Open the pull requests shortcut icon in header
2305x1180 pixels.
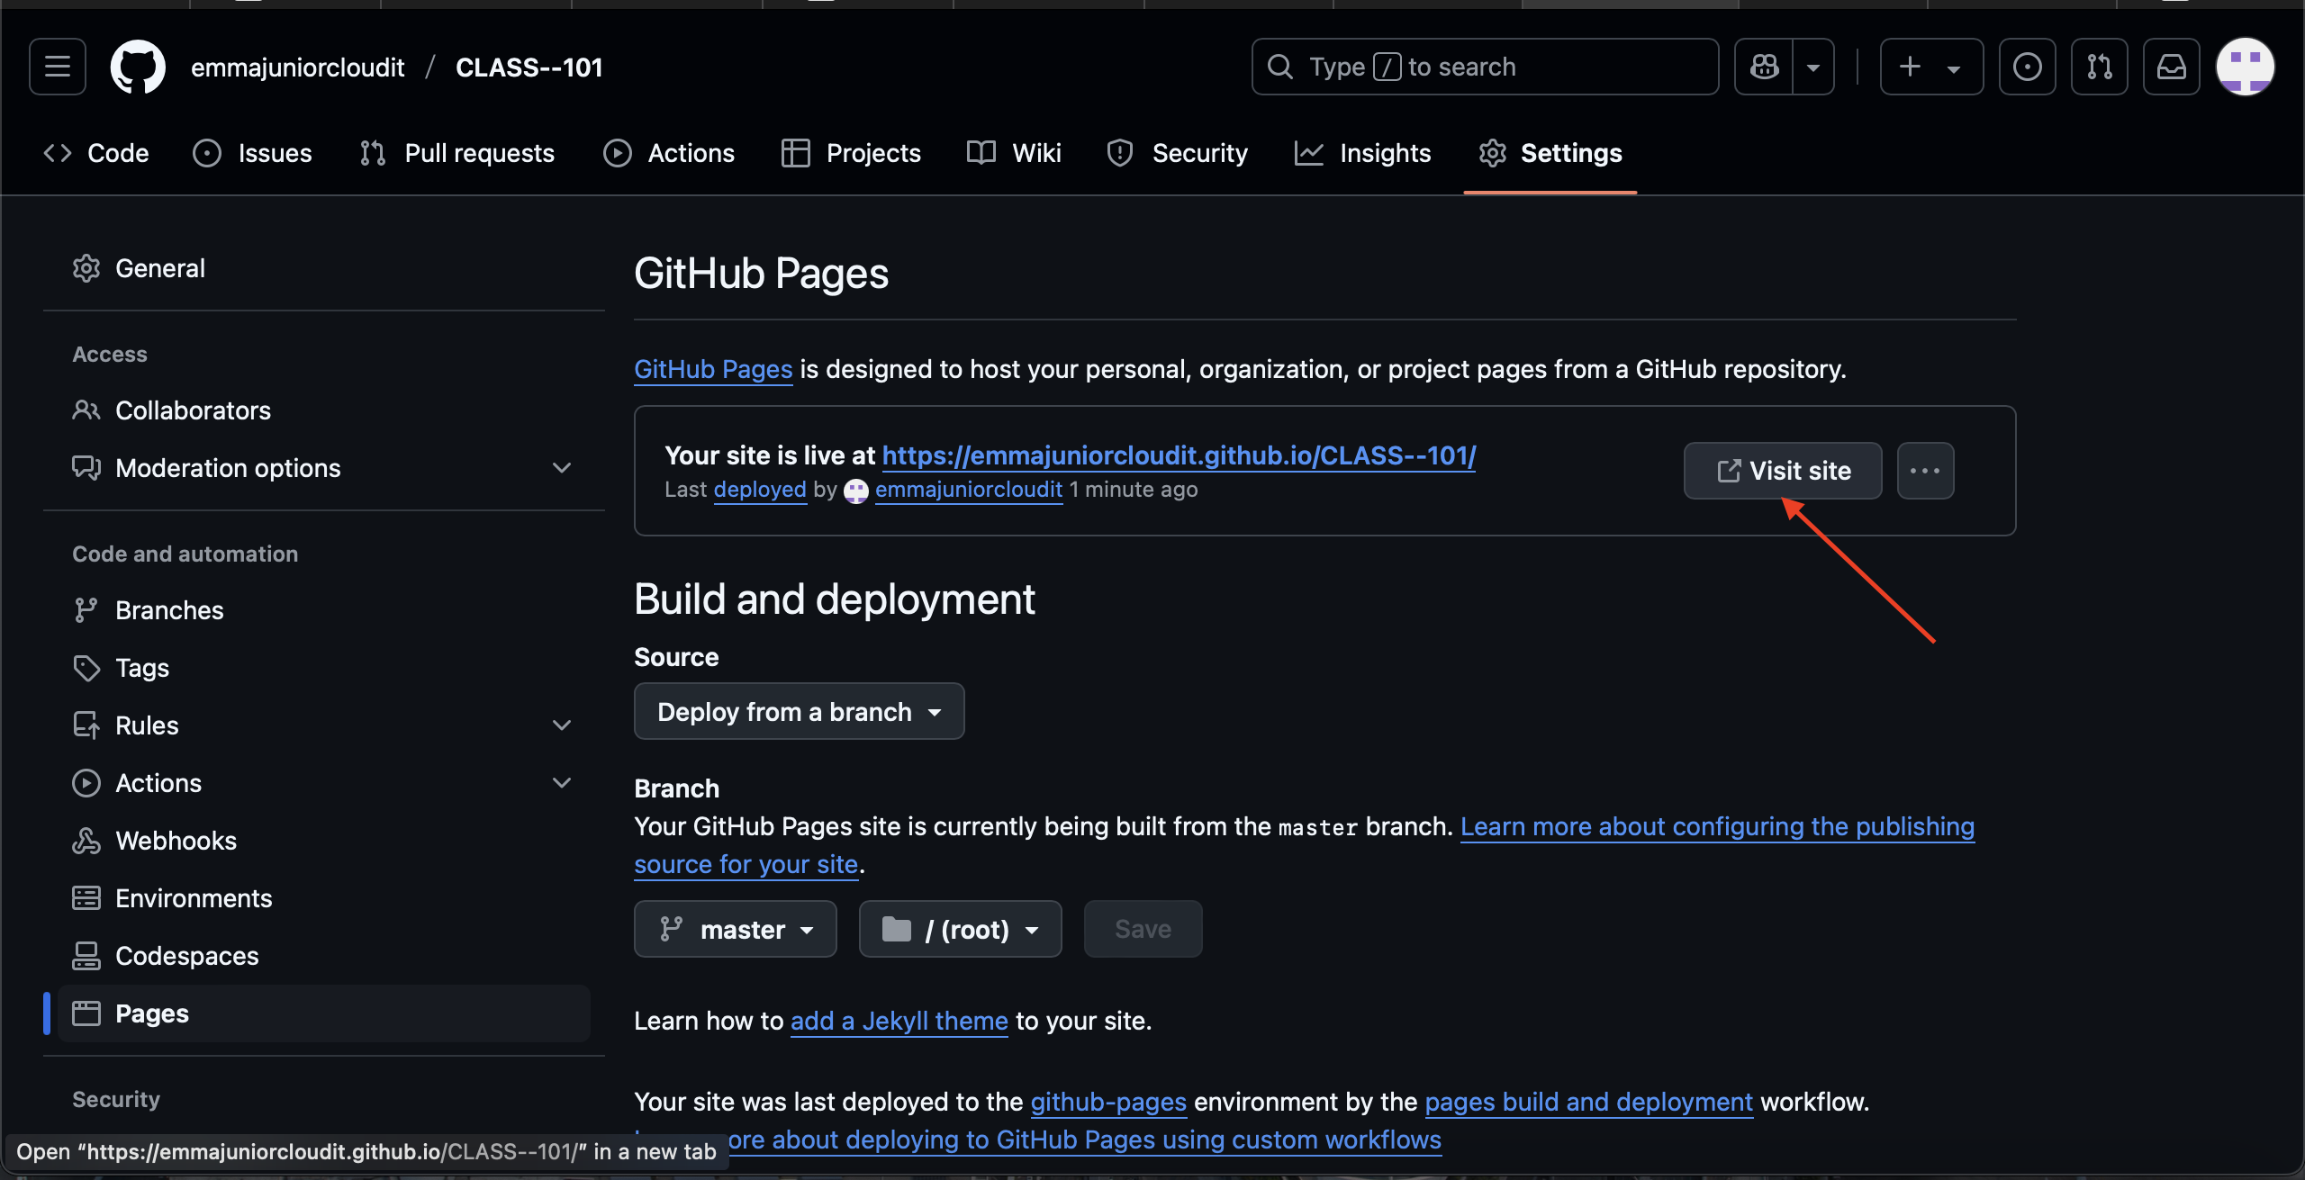click(x=2099, y=67)
